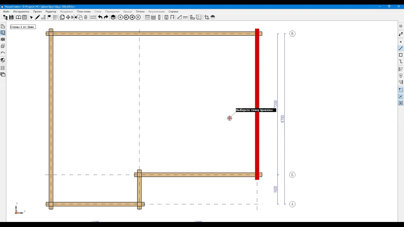
Task: Click align center icon in right sidebar
Action: coord(401,76)
